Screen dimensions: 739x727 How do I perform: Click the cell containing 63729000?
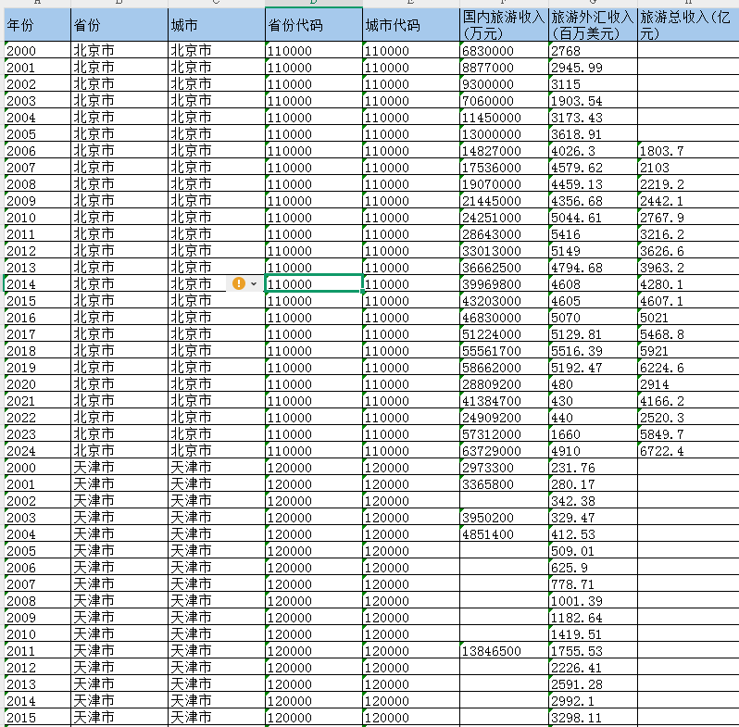(x=503, y=451)
